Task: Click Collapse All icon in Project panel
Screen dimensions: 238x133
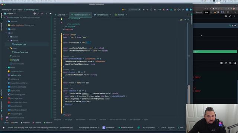Action: click(x=42, y=14)
